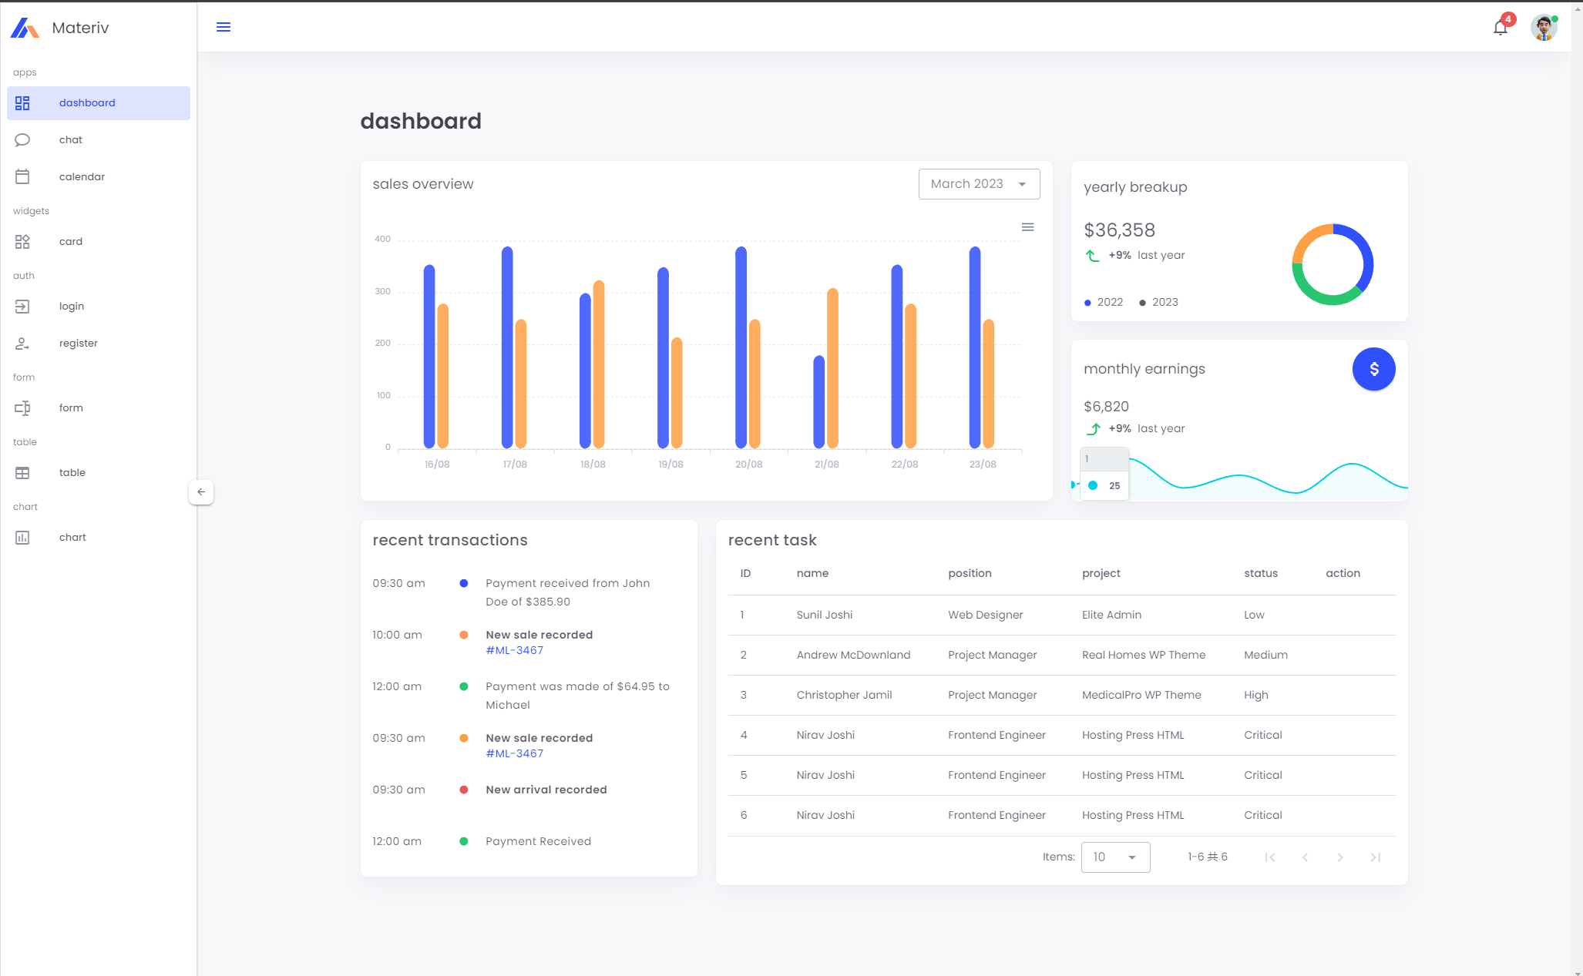Click the calendar icon in sidebar
1583x976 pixels.
pyautogui.click(x=22, y=176)
